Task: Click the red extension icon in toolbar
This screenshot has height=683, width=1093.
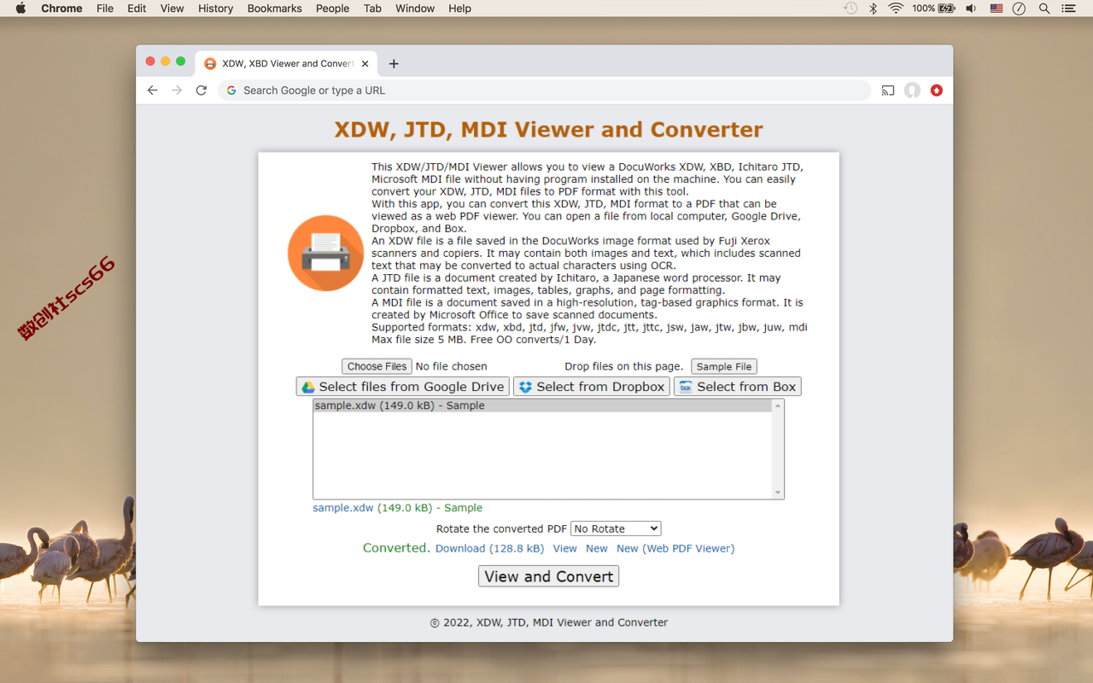Action: 937,90
